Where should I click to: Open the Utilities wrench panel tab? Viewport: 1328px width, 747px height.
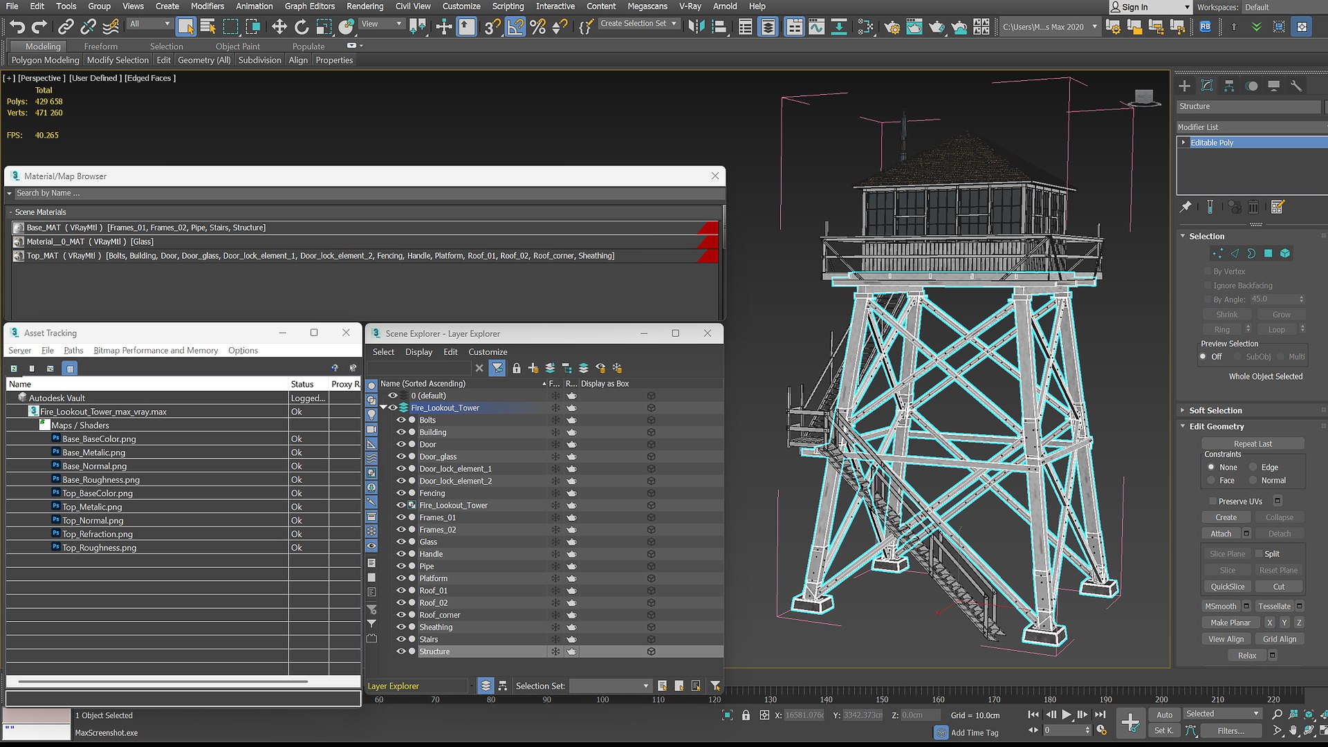(1296, 86)
